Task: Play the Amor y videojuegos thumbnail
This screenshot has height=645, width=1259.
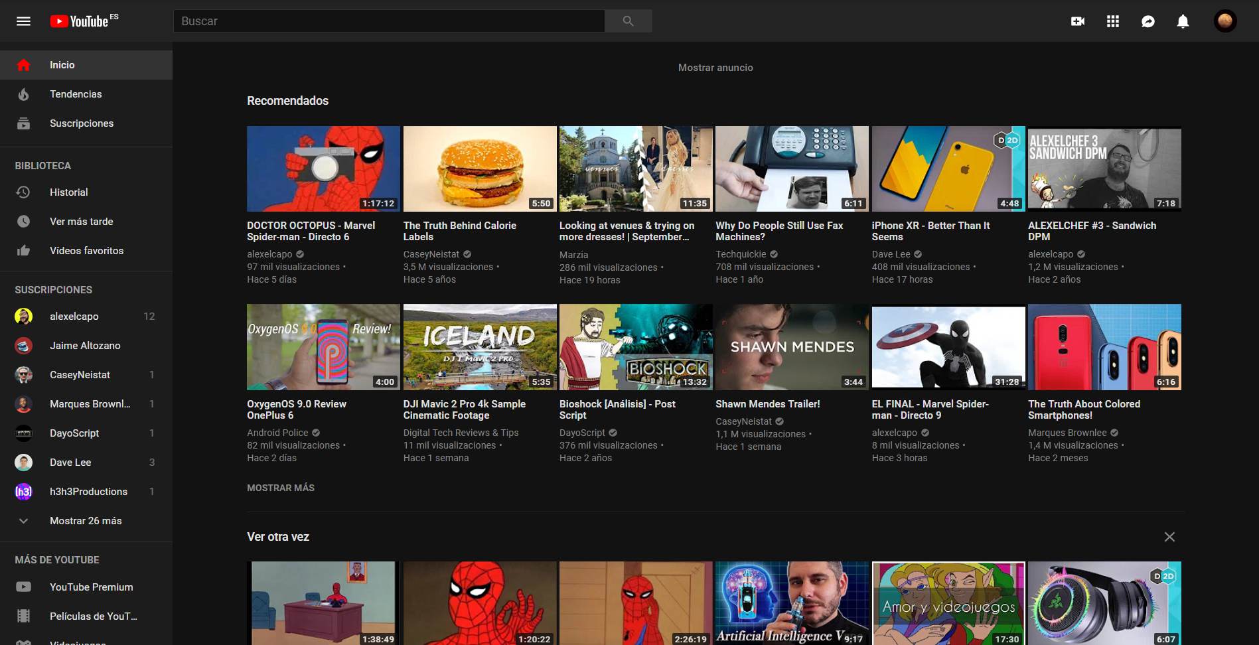Action: pyautogui.click(x=948, y=603)
